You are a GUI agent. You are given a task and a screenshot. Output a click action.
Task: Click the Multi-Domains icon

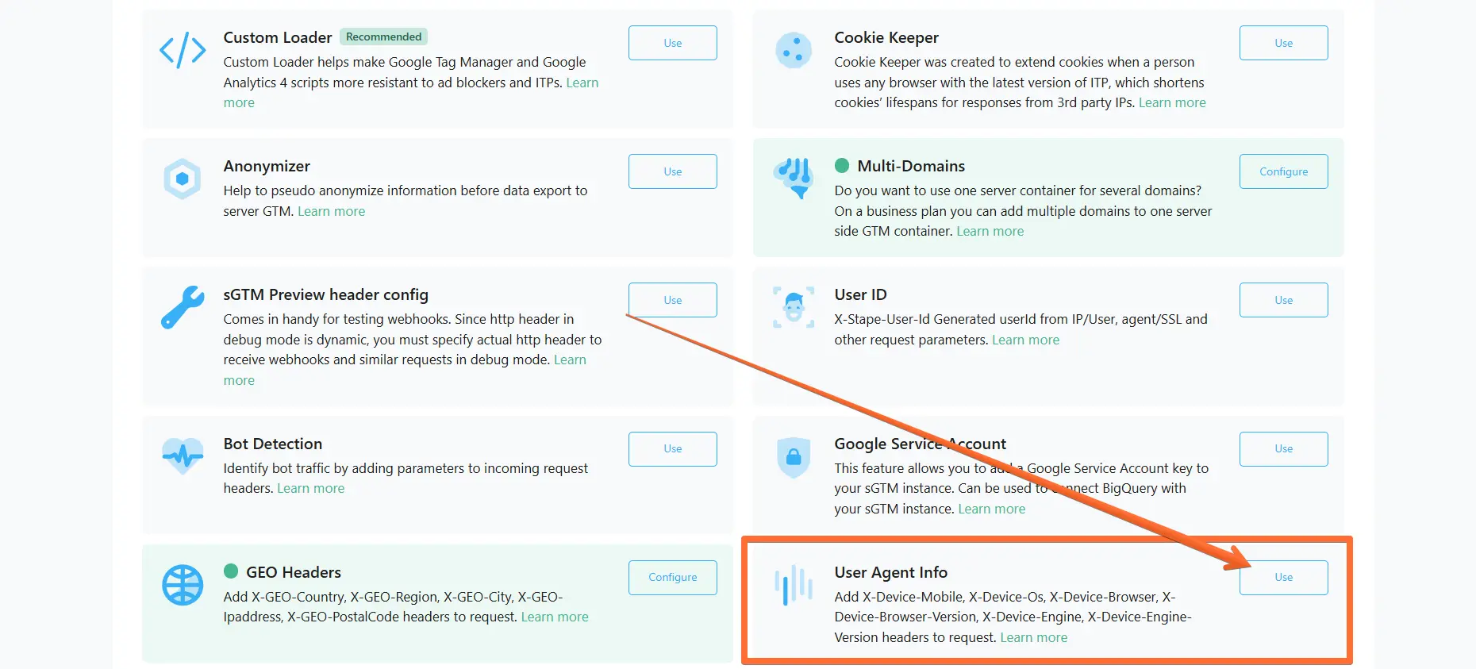click(794, 178)
